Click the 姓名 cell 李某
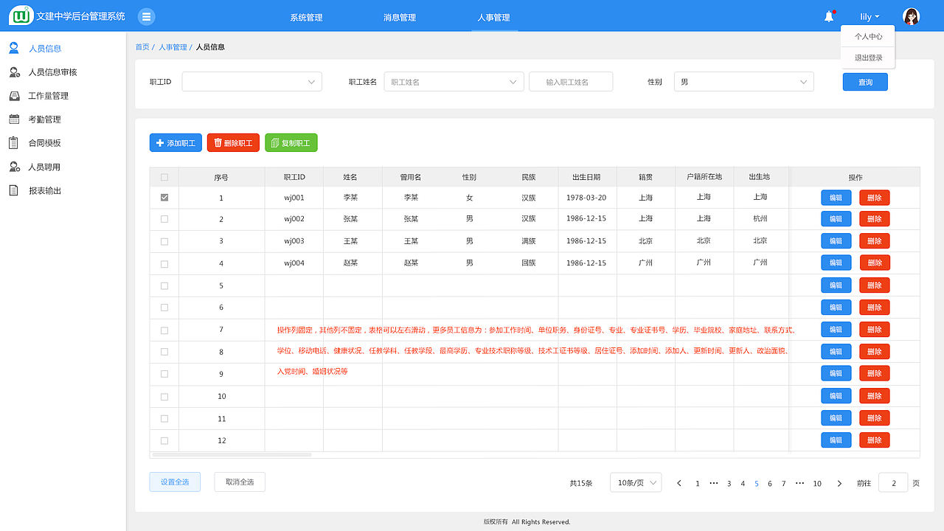The image size is (944, 531). [351, 198]
